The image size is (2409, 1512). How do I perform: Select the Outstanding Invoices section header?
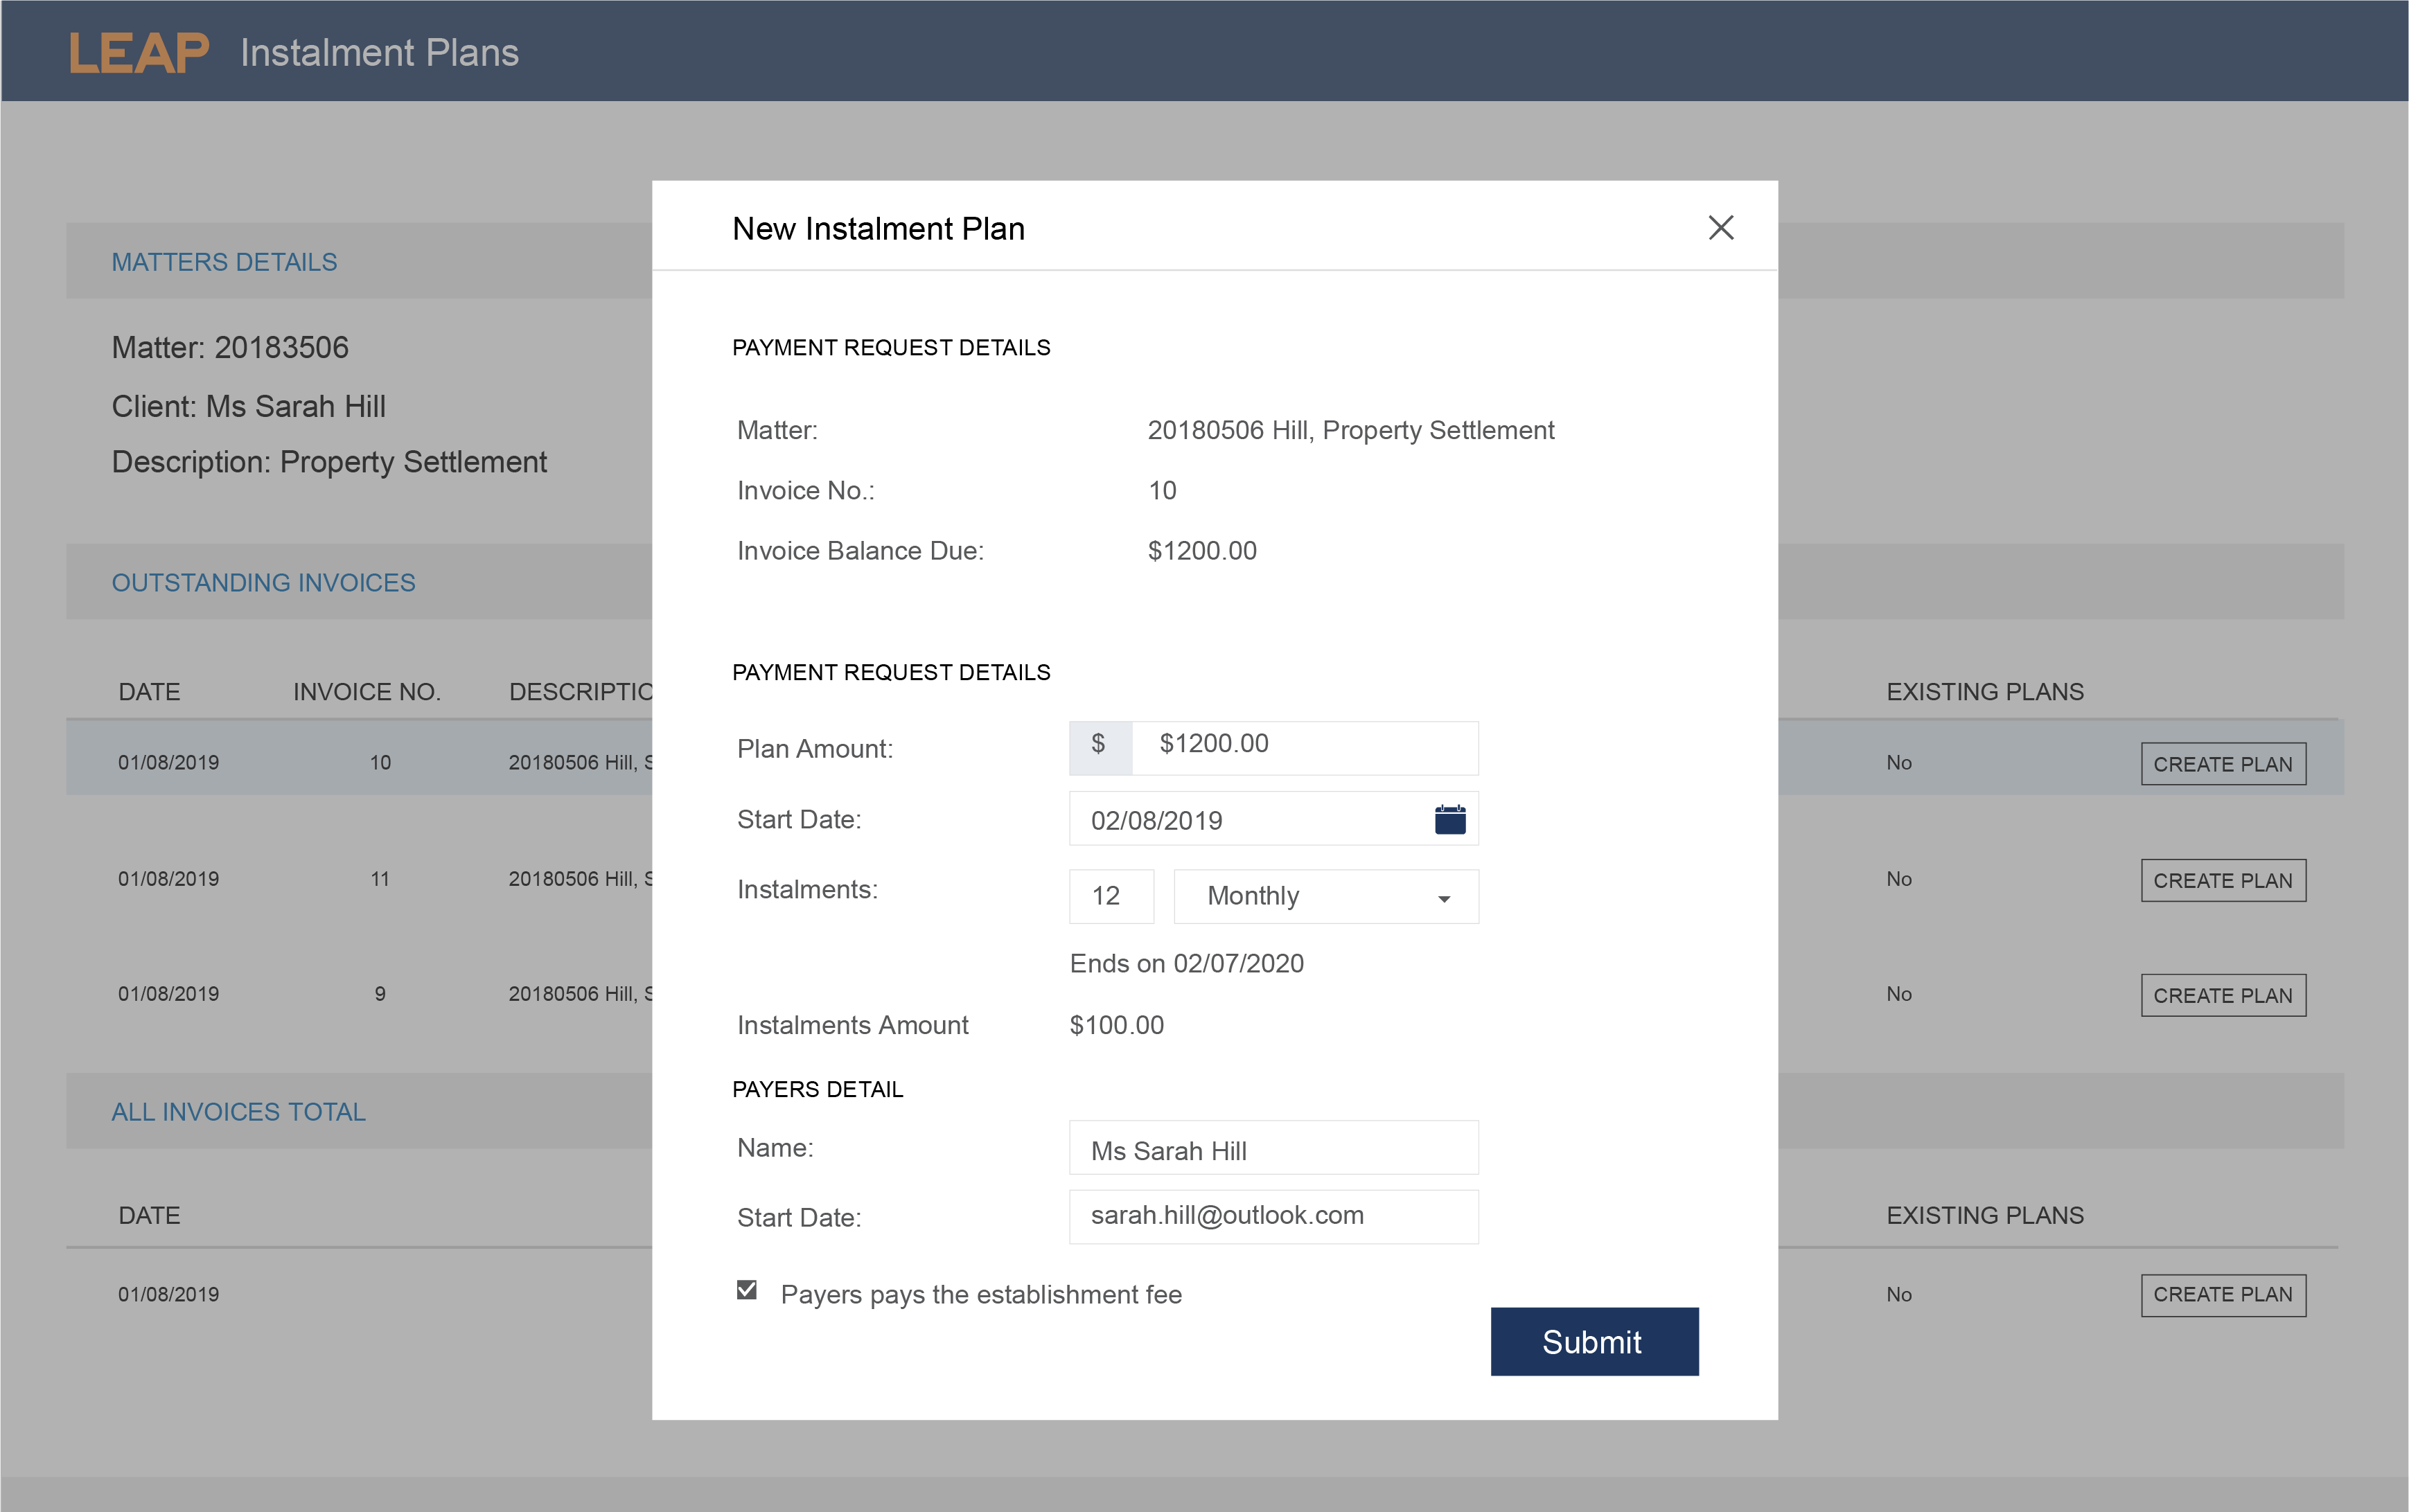263,582
